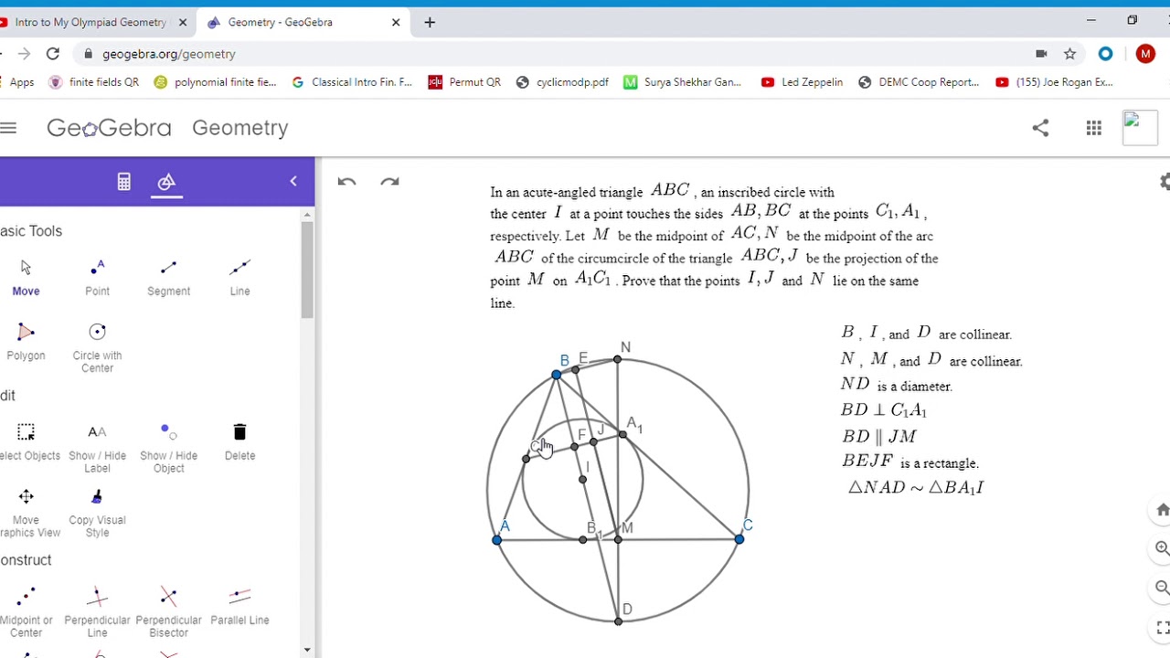Select the Line tool
The height and width of the screenshot is (658, 1170).
239,277
